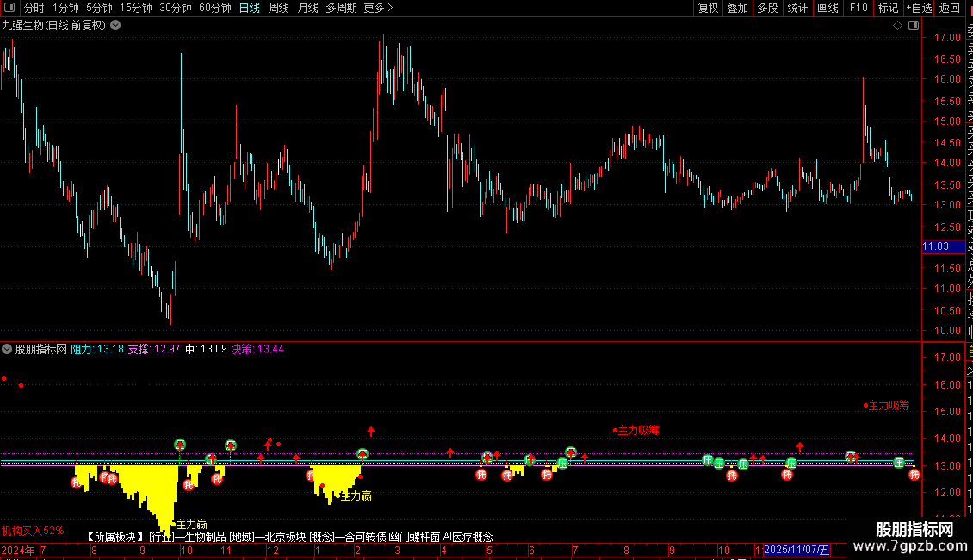Viewport: 973px width, 560px height.
Task: Open the F10 company info
Action: tap(858, 8)
